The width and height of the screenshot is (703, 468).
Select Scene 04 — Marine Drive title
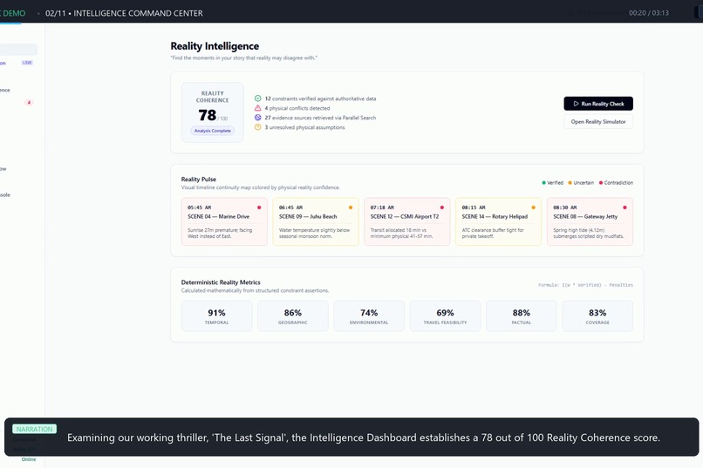tap(218, 216)
